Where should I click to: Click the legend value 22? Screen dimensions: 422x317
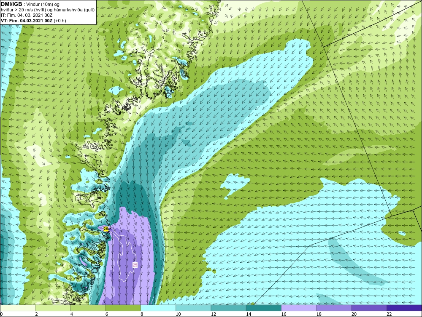point(389,314)
